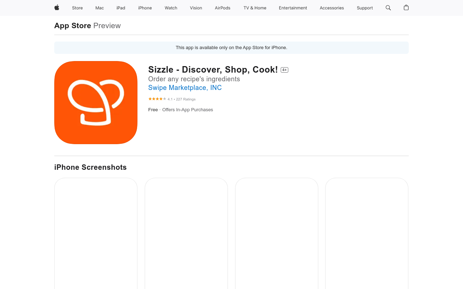
Task: Click the 'Order any recipe's ingredients' subtitle
Action: click(x=194, y=79)
